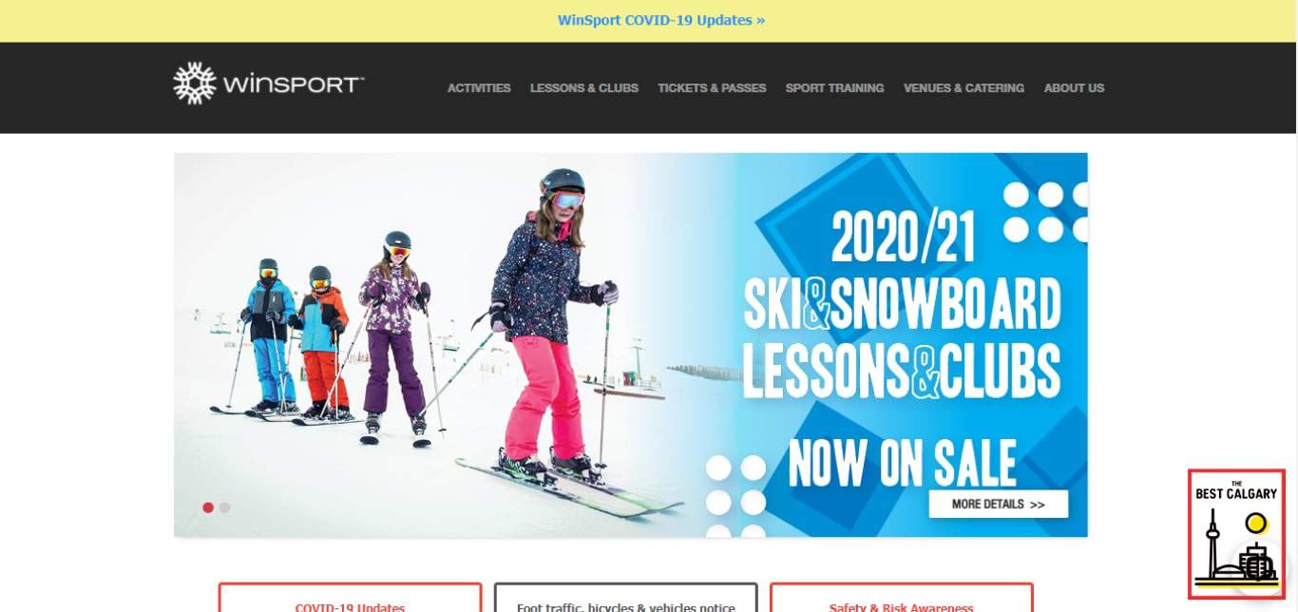Click the WinSport wordmark text in header

tap(294, 85)
